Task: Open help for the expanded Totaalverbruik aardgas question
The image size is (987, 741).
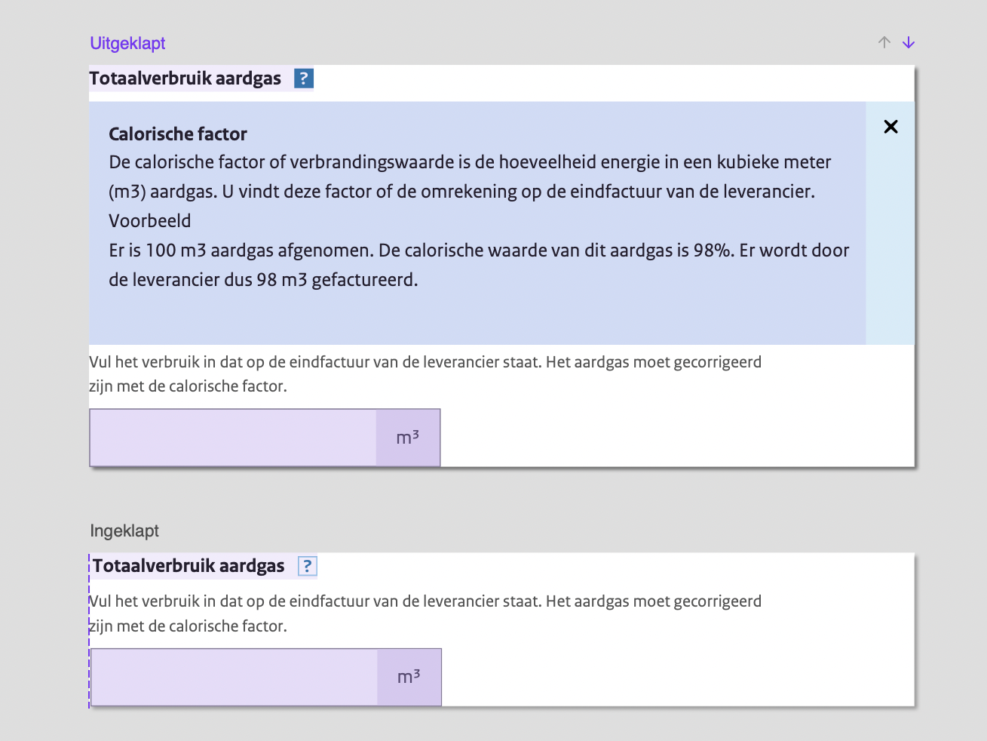Action: pos(302,78)
